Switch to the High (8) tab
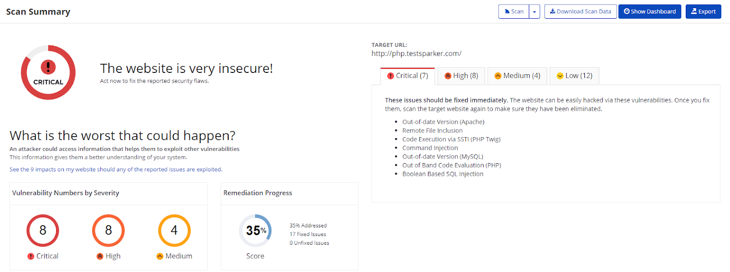The image size is (730, 272). [x=461, y=76]
